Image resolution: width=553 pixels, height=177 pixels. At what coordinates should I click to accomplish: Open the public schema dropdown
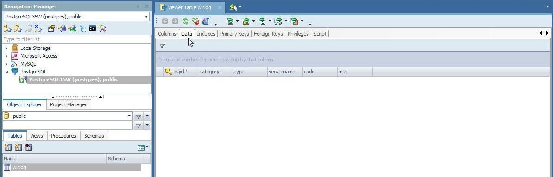pos(129,116)
